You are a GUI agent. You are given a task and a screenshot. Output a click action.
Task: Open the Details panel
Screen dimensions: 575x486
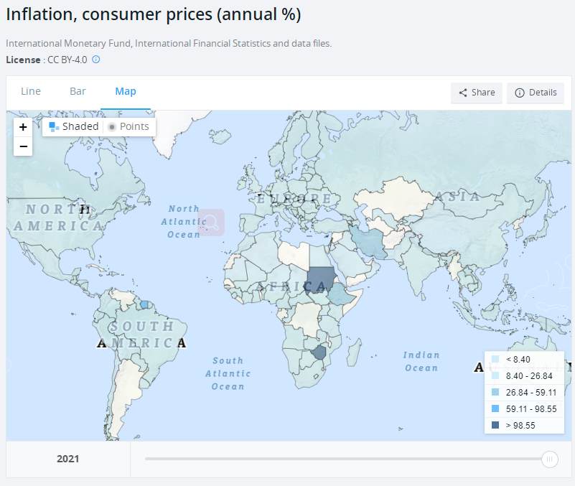pos(536,93)
